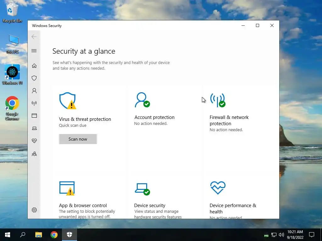Viewport: 322px width, 241px height.
Task: Open the notification action center icon
Action: click(x=312, y=235)
